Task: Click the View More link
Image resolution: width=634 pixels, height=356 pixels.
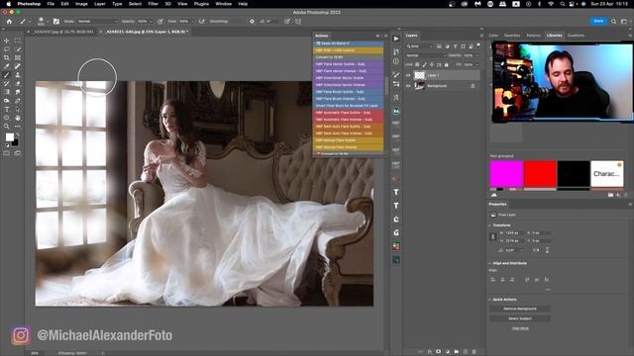Action: coord(520,328)
